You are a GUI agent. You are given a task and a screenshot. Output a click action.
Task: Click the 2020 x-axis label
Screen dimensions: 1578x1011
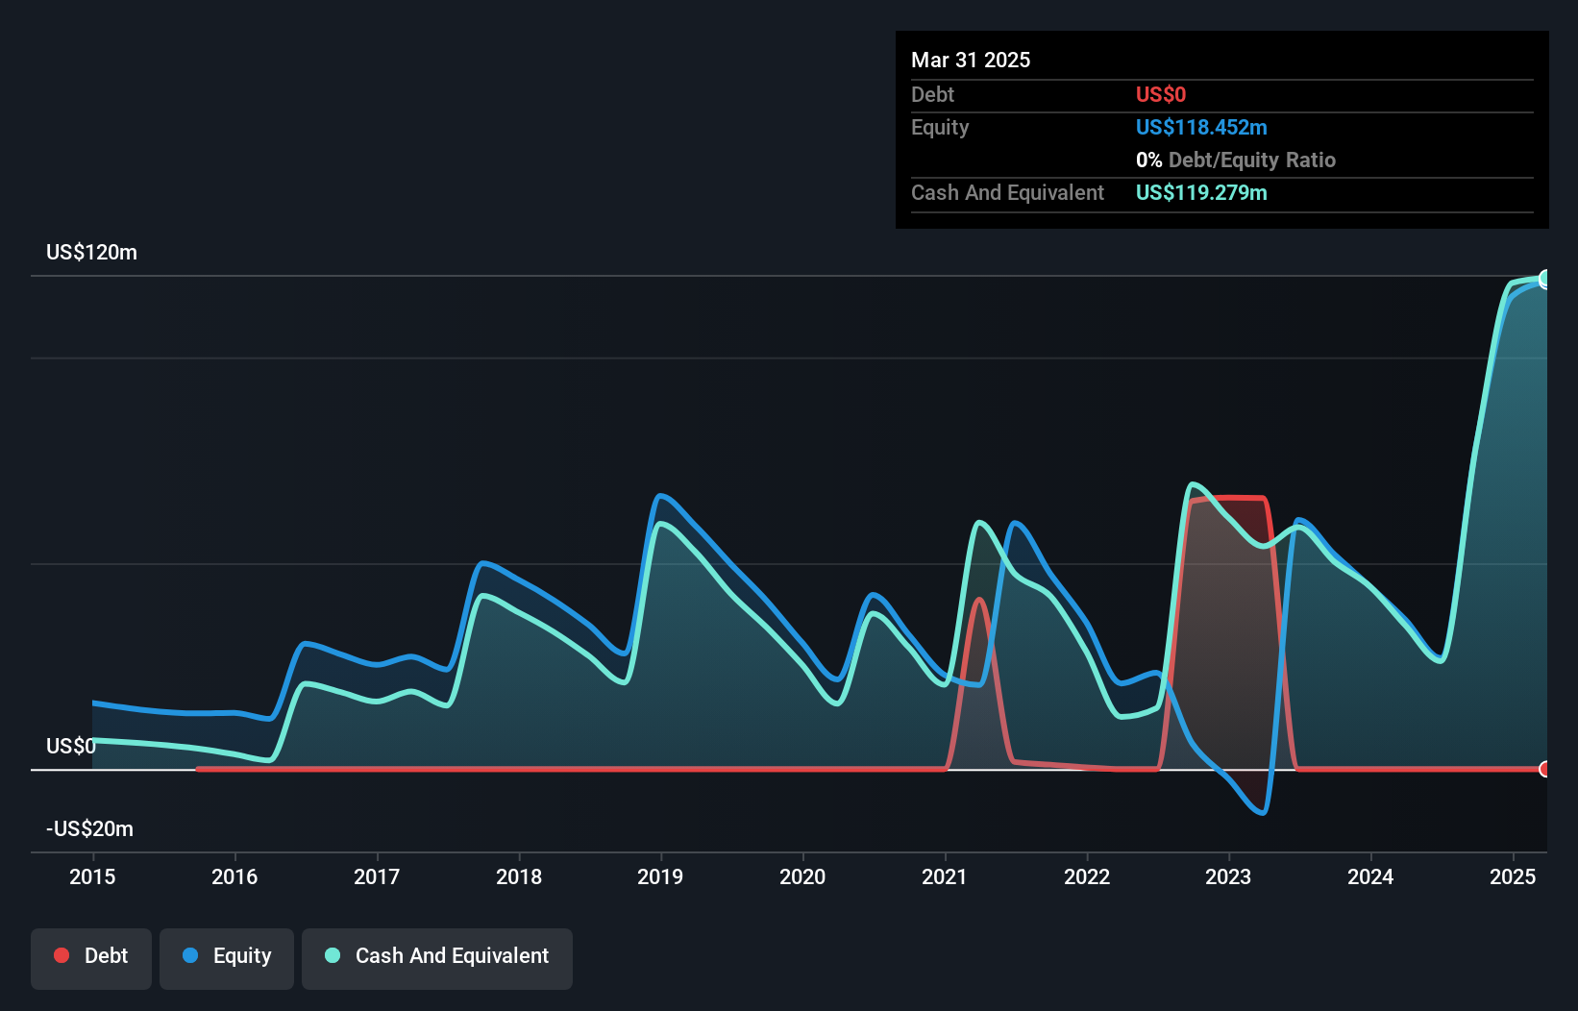[x=802, y=876]
